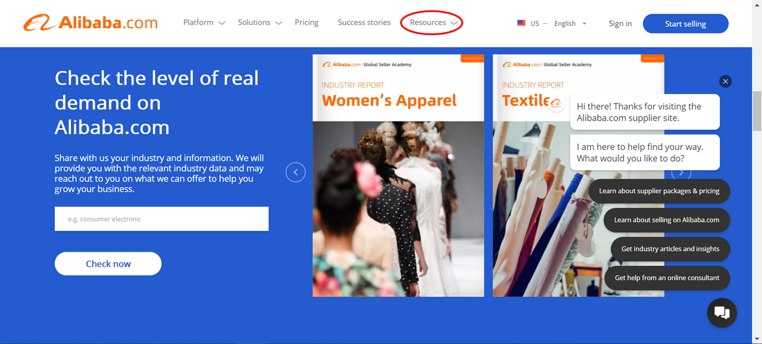Open the chat bubble icon button
This screenshot has width=762, height=344.
pos(722,312)
